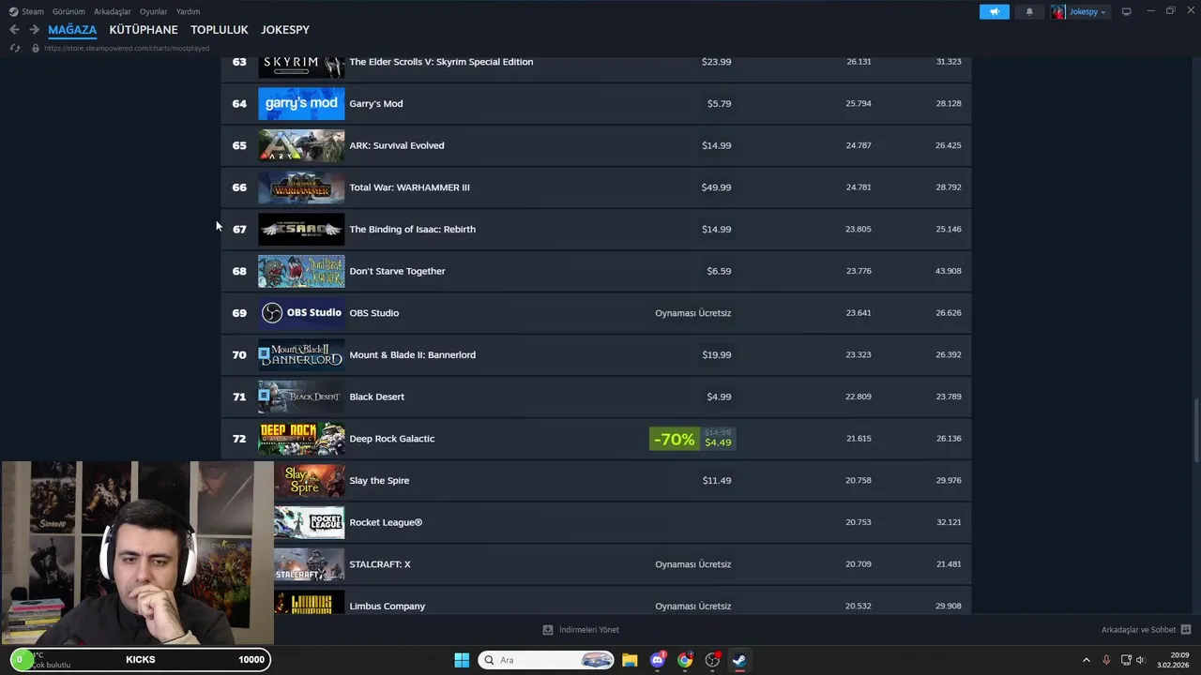
Task: Open The Binding of Isaac: Rebirth title
Action: pos(412,229)
